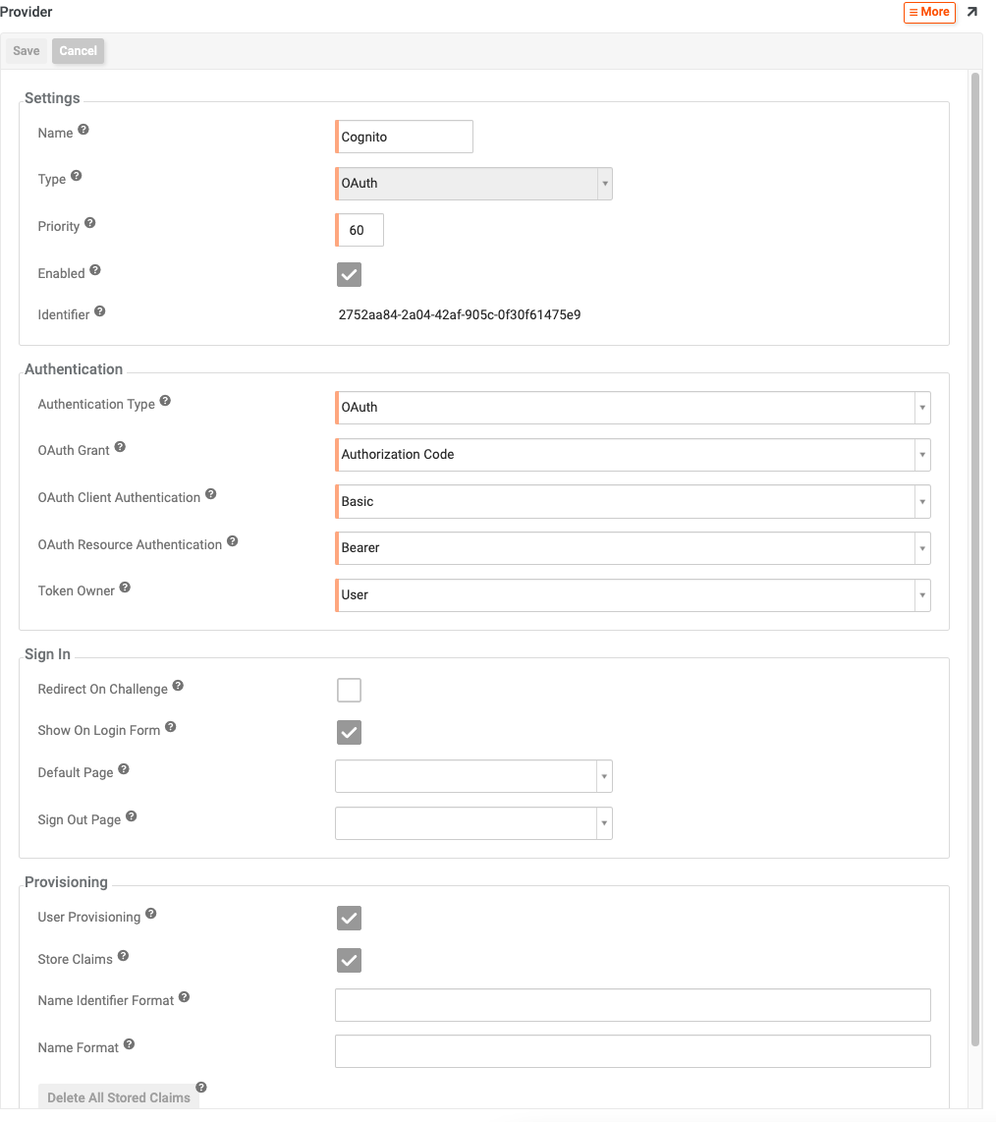This screenshot has width=996, height=1122.
Task: Click help icon next to Store Claims
Action: click(x=123, y=956)
